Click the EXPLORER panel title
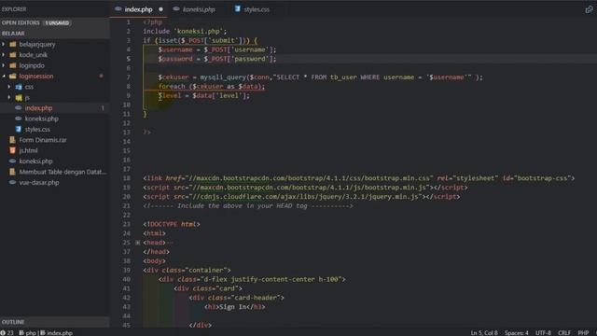Viewport: 597px width, 336px height. [14, 9]
